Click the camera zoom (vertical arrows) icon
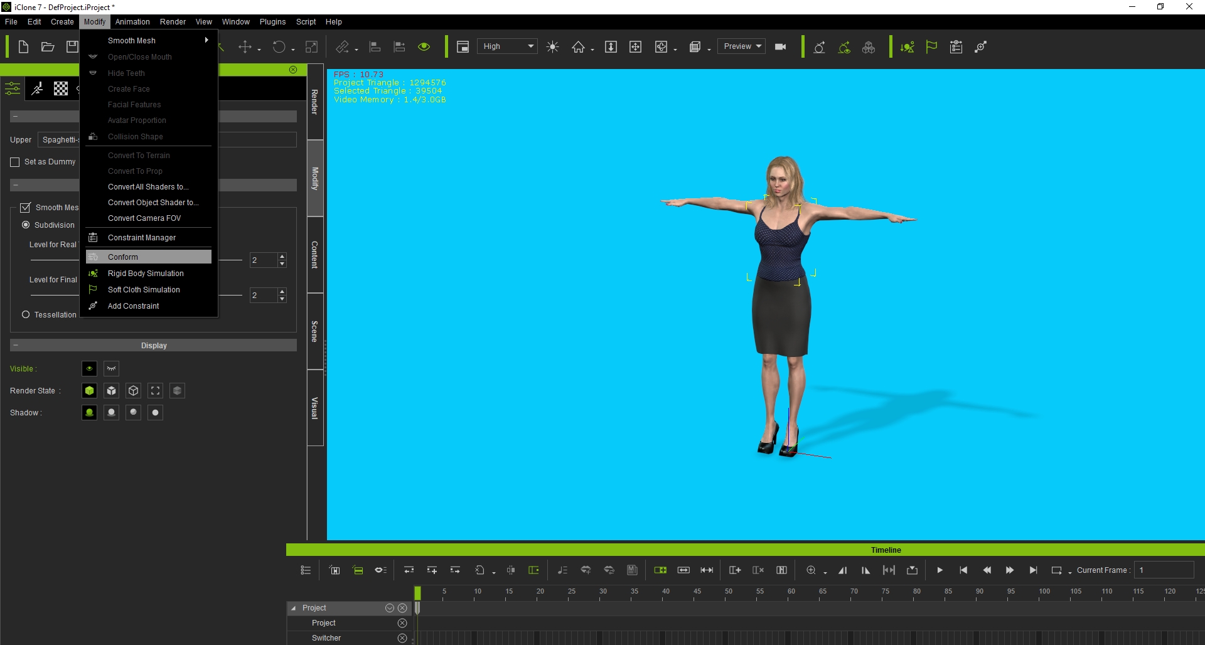 click(611, 47)
